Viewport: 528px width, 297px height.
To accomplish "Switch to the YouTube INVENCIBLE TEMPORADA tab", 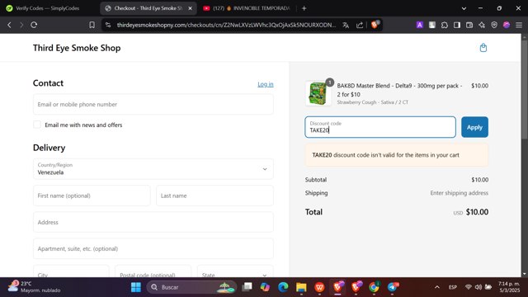I will 247,8.
